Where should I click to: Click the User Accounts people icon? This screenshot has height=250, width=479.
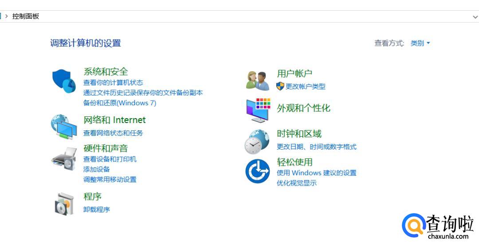pos(258,80)
